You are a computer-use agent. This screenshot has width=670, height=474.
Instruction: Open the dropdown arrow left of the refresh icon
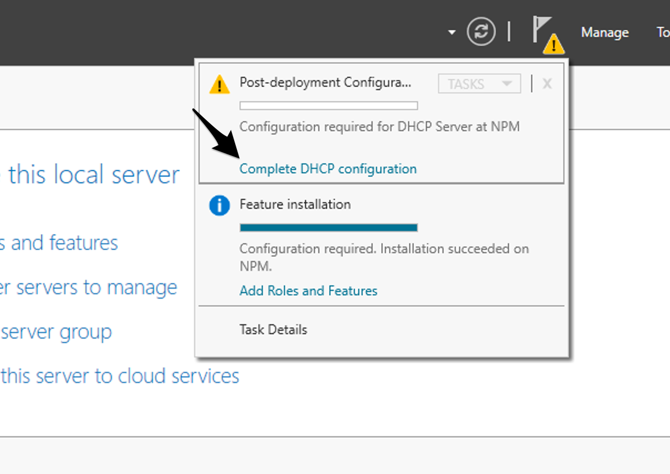coord(450,31)
